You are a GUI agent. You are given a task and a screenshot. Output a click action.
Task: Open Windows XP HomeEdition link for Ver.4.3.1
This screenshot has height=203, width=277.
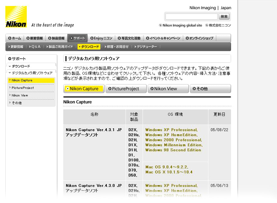171,135
